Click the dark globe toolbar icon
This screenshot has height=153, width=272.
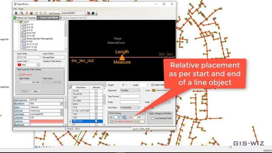[x=93, y=13]
